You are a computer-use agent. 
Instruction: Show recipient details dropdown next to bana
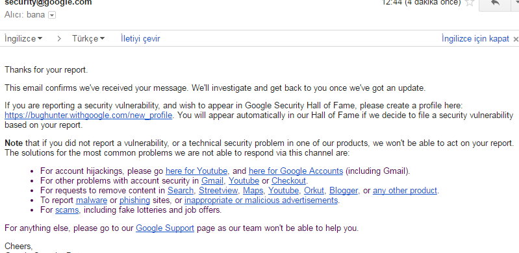[x=52, y=15]
